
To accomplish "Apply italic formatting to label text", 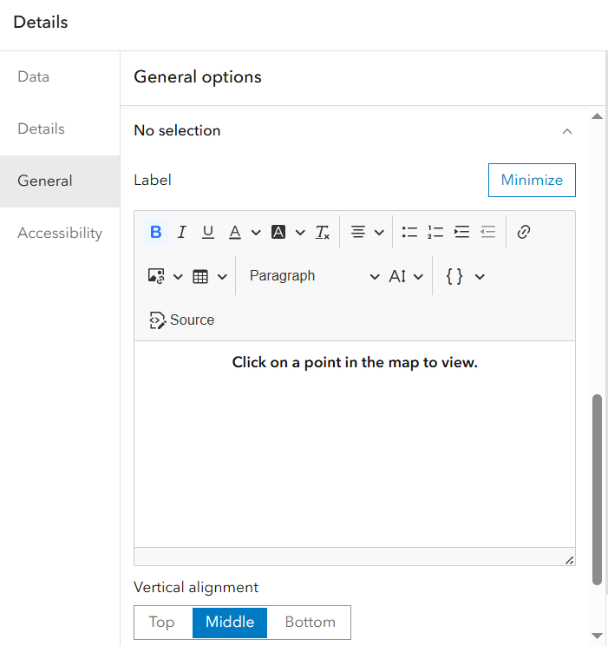I will click(x=182, y=232).
